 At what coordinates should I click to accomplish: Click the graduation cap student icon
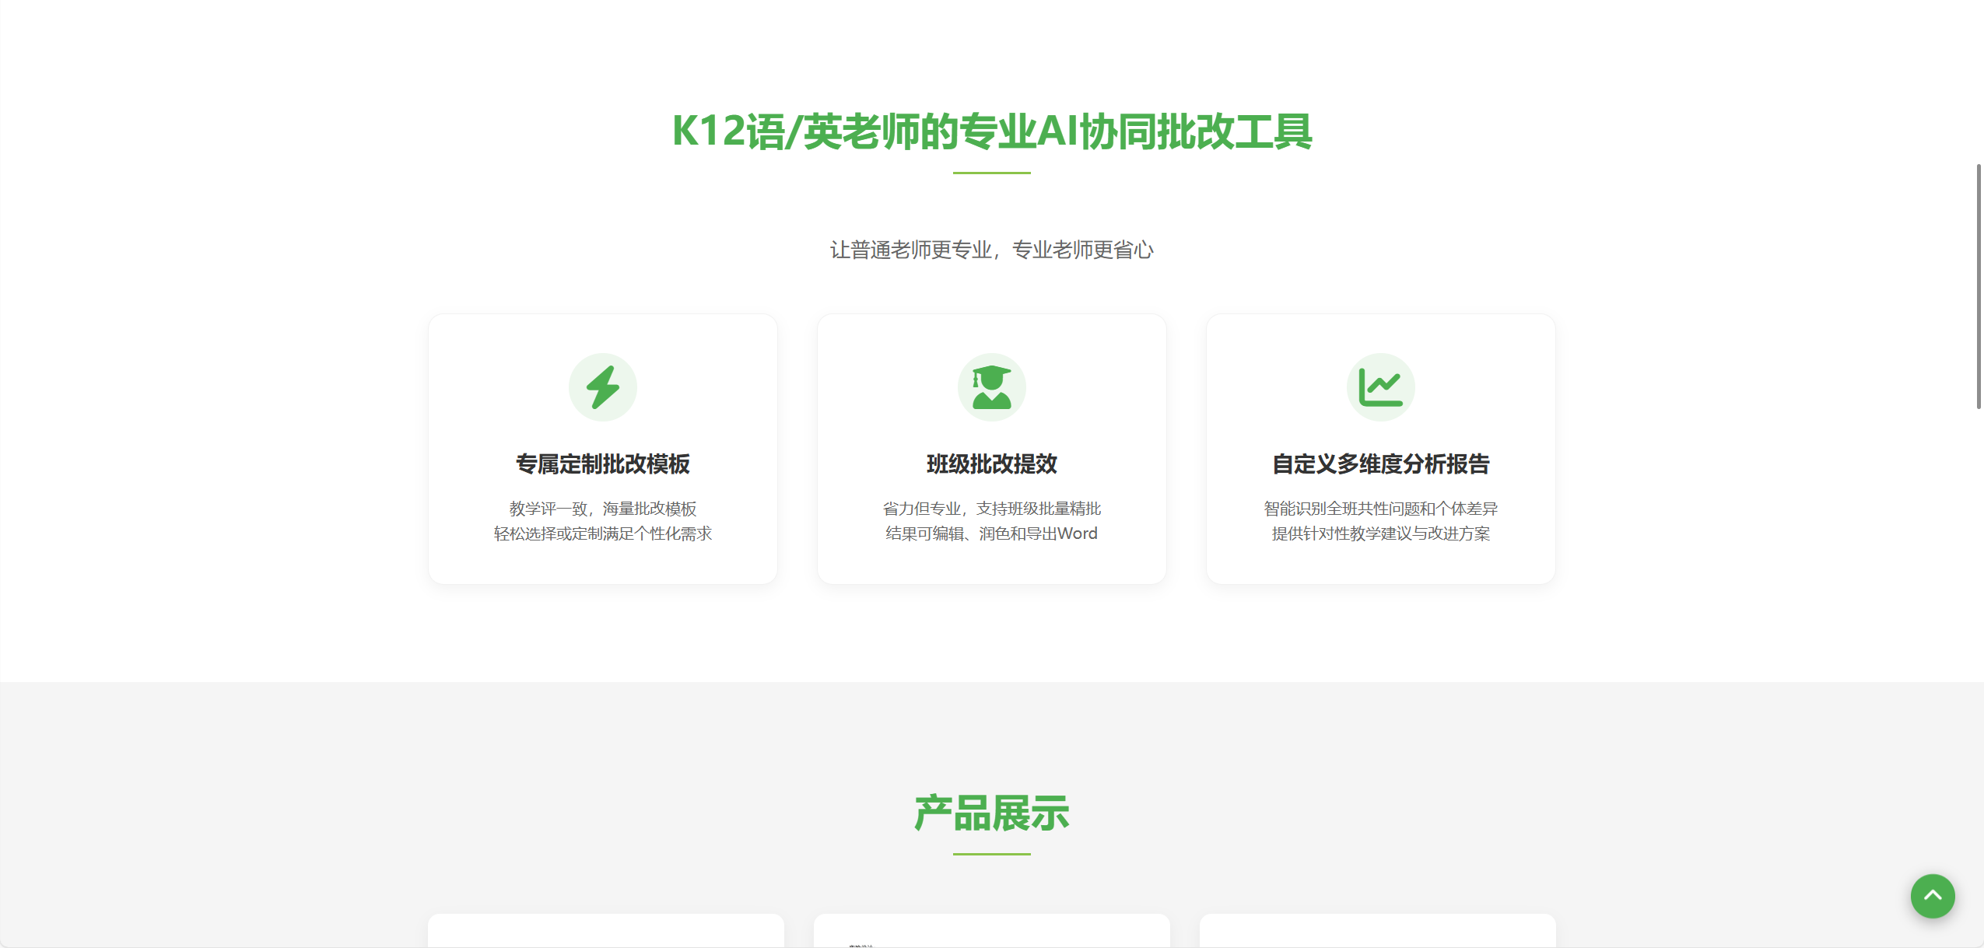(992, 387)
